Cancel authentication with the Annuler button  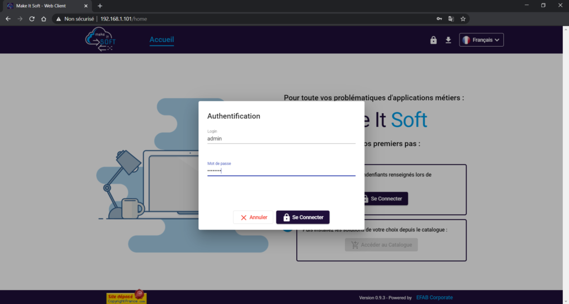253,217
